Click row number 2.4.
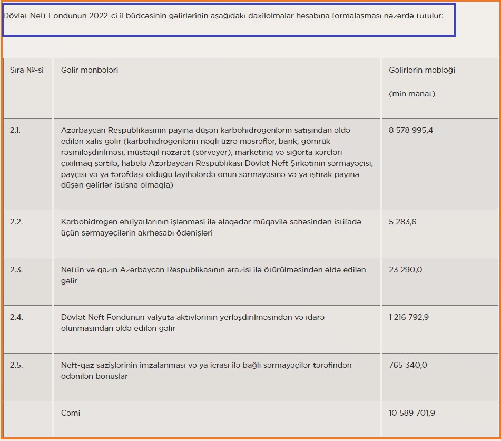This screenshot has width=501, height=441. tap(16, 317)
